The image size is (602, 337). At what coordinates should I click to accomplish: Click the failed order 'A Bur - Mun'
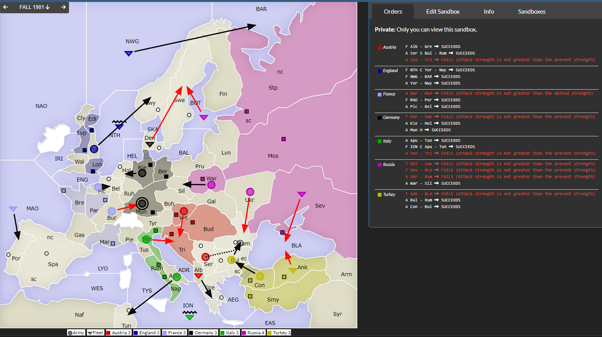[499, 94]
